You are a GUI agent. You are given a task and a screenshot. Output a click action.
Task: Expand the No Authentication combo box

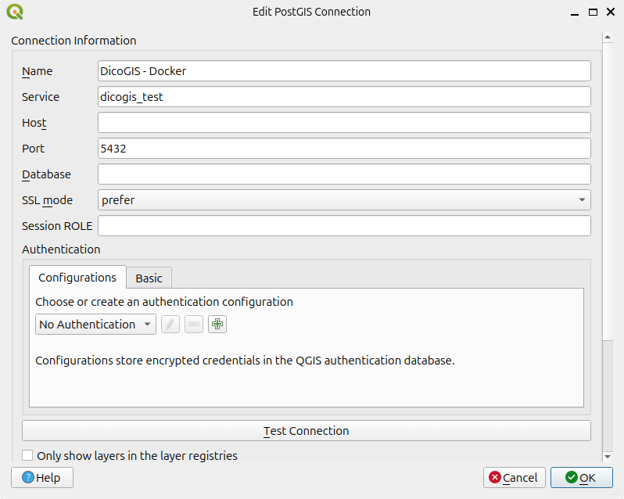[x=95, y=325]
